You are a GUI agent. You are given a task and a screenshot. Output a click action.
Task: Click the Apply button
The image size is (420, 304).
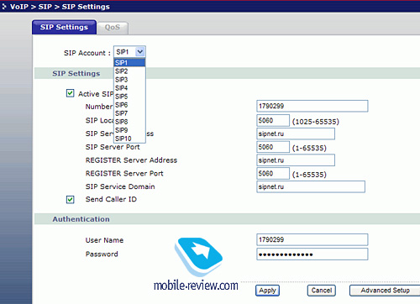267,291
